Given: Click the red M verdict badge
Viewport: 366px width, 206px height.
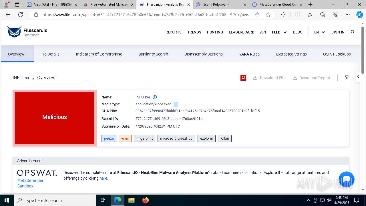Looking at the screenshot, I should click(x=243, y=78).
